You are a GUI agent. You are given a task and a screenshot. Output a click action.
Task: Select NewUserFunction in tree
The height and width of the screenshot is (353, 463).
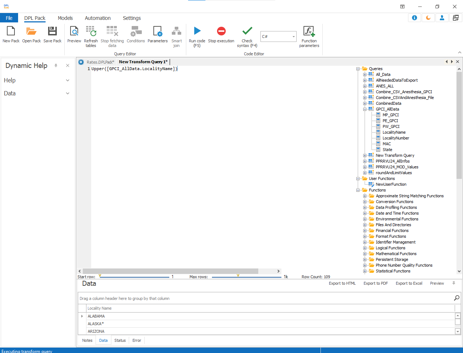391,184
